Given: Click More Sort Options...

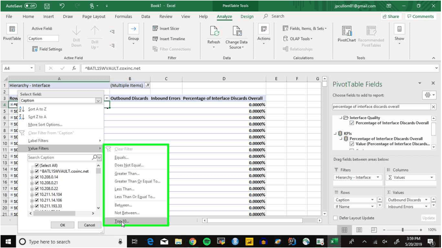Looking at the screenshot, I should (45, 125).
